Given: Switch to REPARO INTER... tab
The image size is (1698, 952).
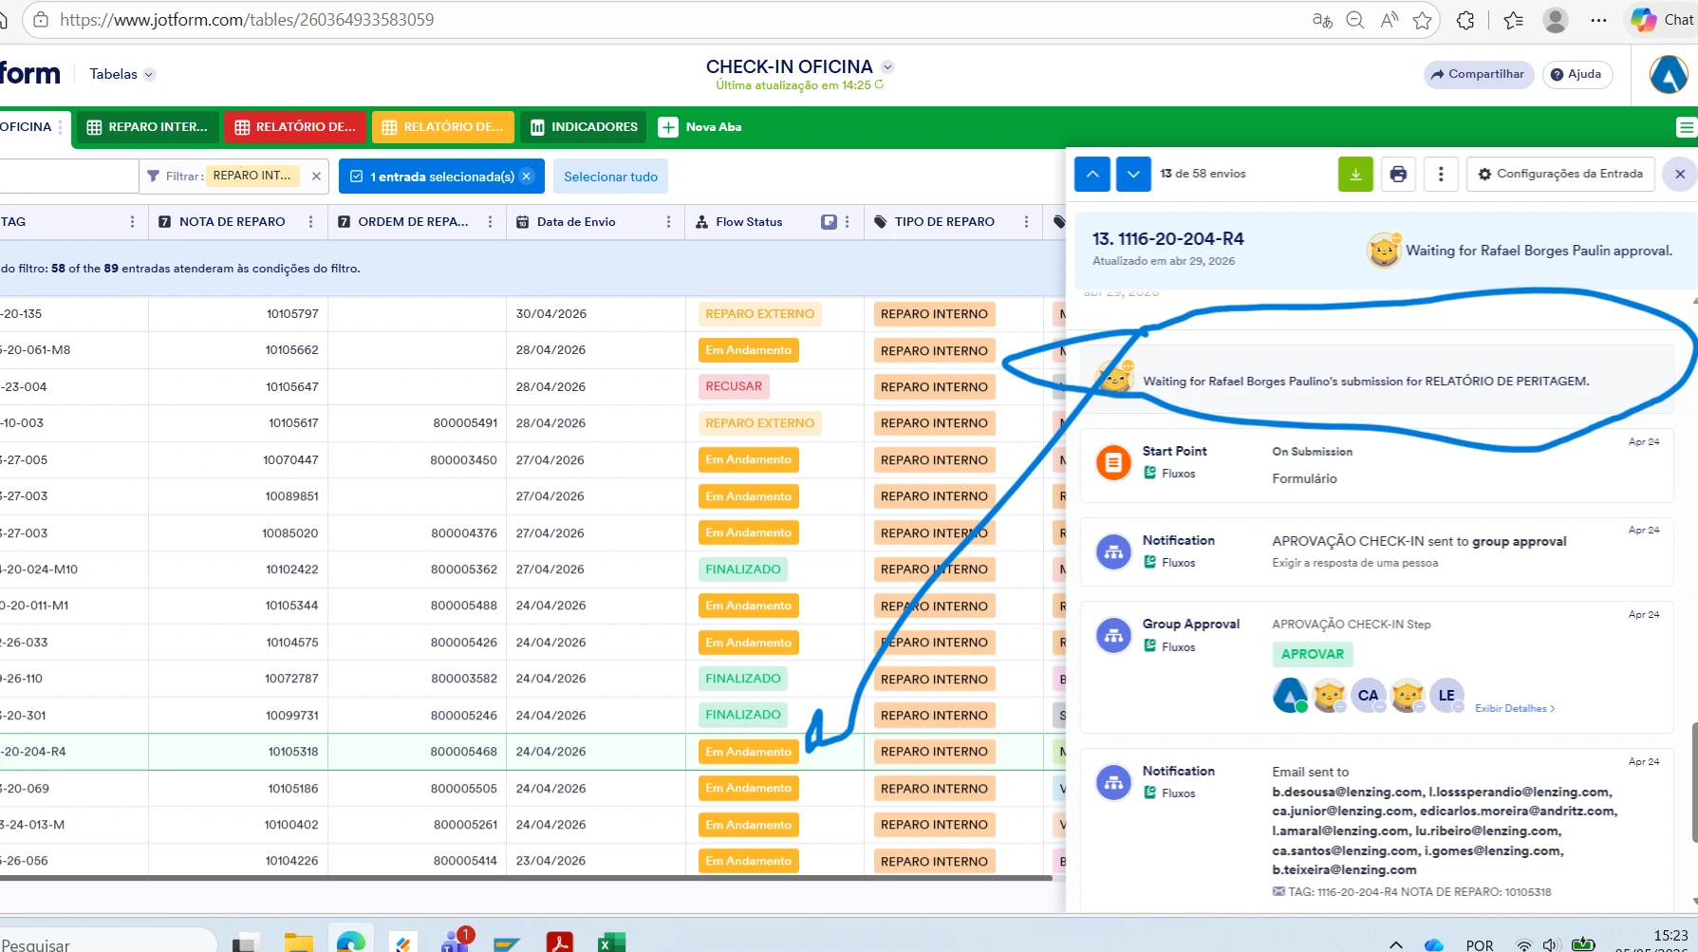Looking at the screenshot, I should pyautogui.click(x=147, y=127).
